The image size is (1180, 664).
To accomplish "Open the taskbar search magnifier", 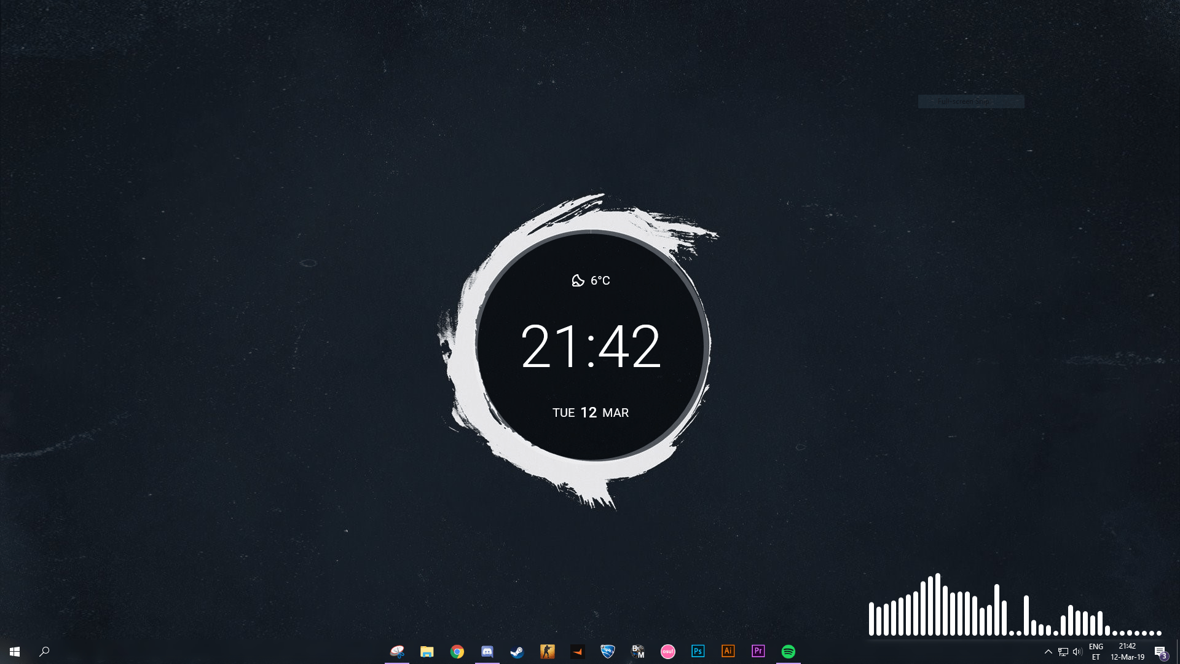I will [x=44, y=651].
